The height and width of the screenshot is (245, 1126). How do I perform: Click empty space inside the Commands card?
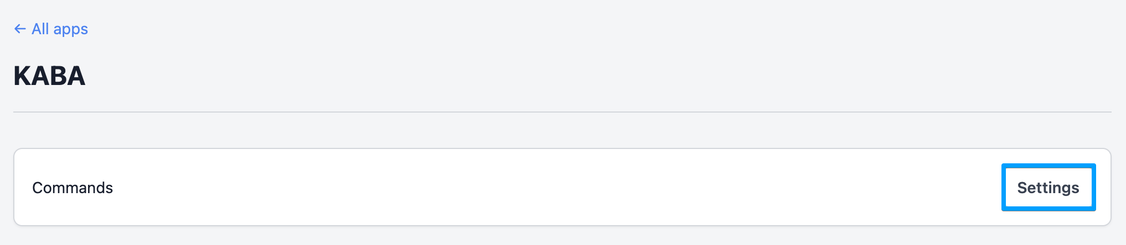(x=554, y=188)
